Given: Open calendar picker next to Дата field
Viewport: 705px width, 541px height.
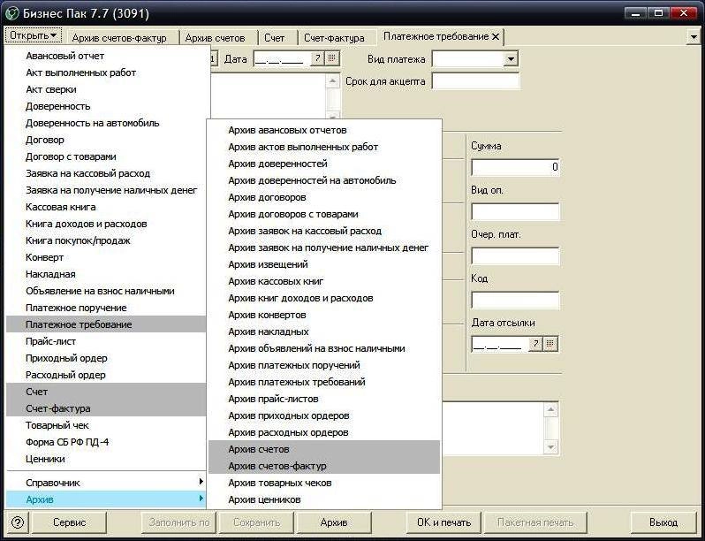Looking at the screenshot, I should tap(332, 58).
